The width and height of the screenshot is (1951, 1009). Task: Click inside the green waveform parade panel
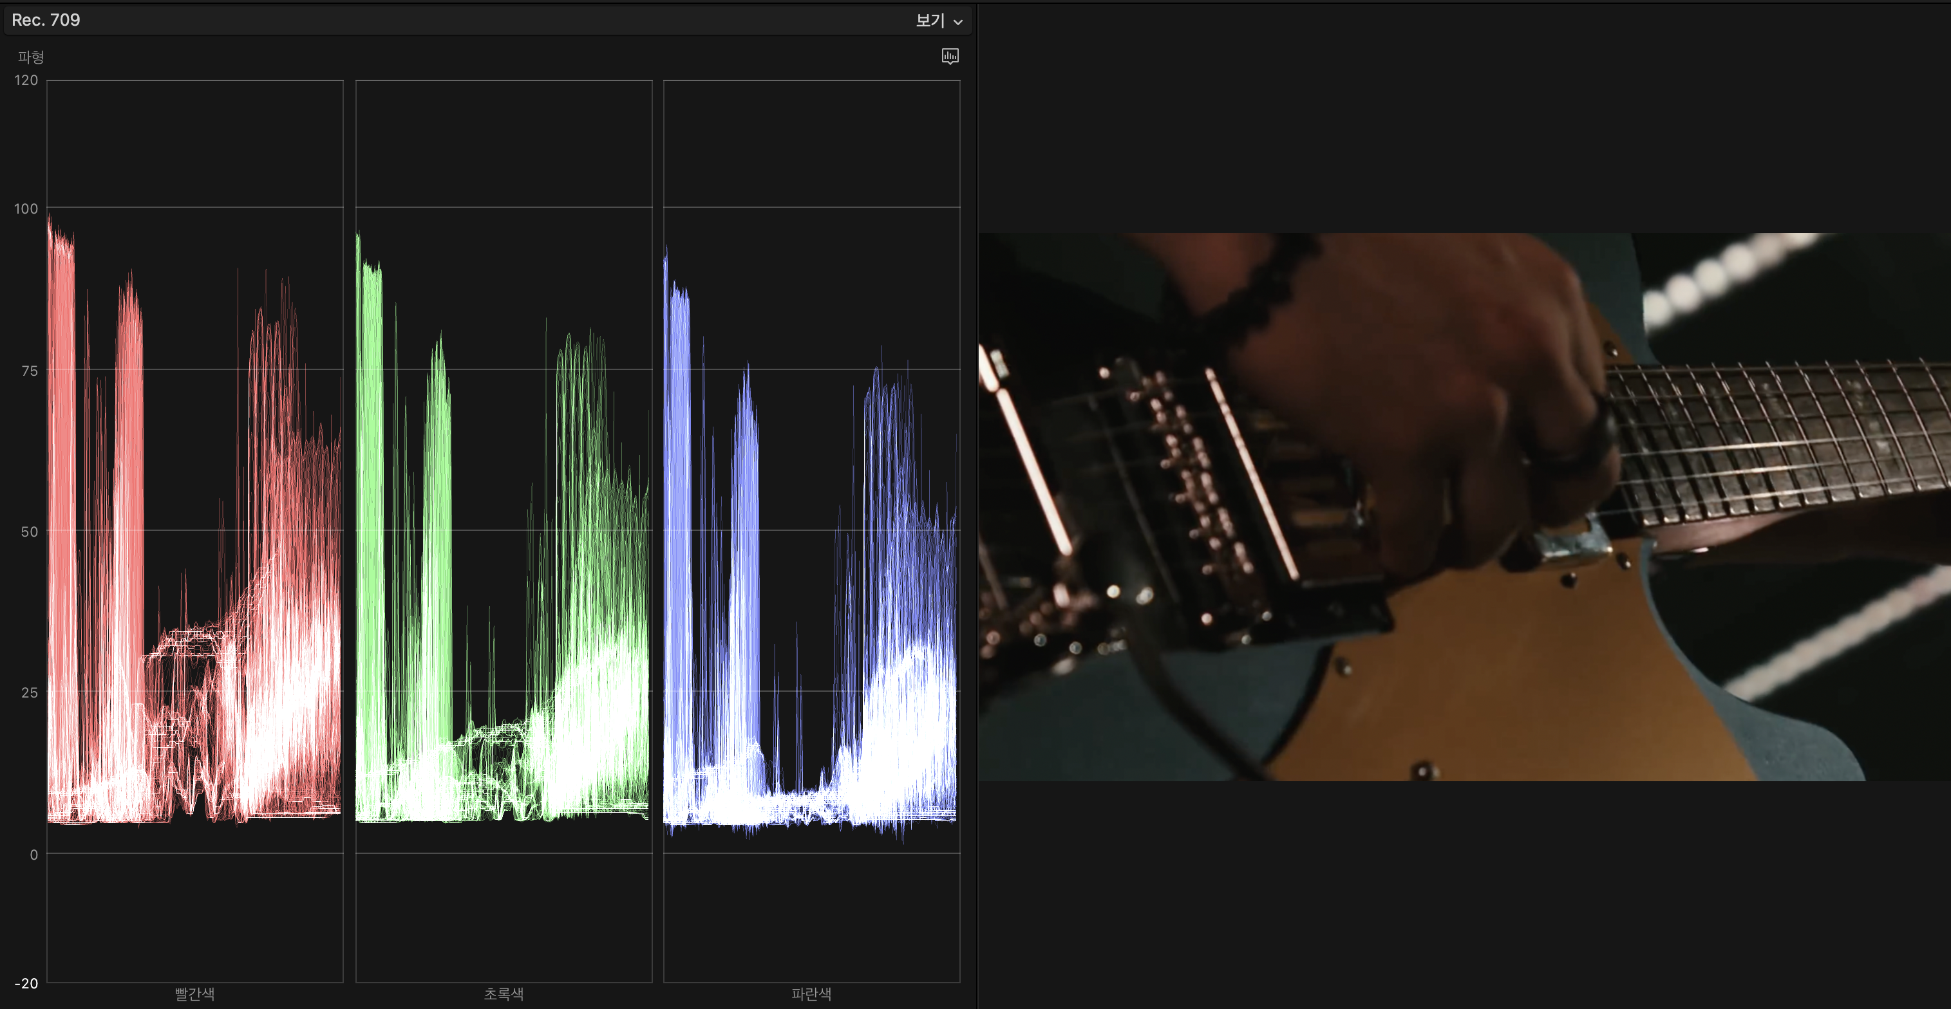point(504,530)
